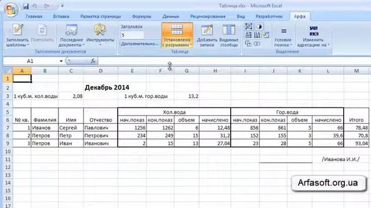Select row 9 header
The height and width of the screenshot is (208, 371).
pyautogui.click(x=8, y=143)
